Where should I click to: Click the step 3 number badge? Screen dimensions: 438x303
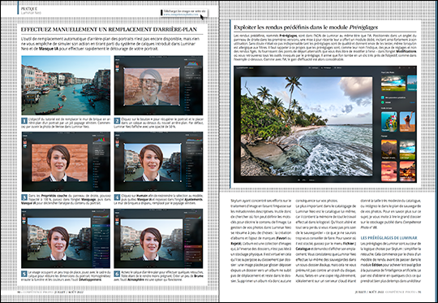[x=24, y=197]
